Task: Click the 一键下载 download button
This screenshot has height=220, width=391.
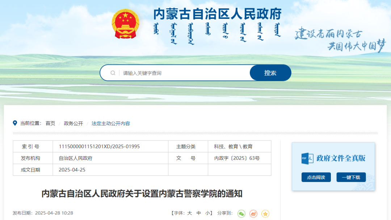Action: (x=351, y=177)
